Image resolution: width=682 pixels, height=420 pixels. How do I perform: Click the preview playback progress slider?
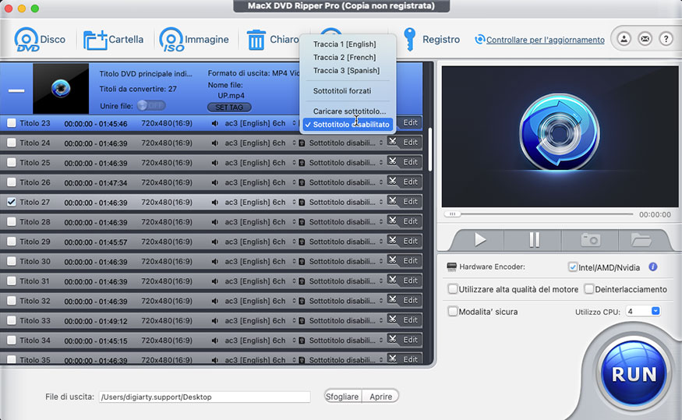(x=538, y=214)
